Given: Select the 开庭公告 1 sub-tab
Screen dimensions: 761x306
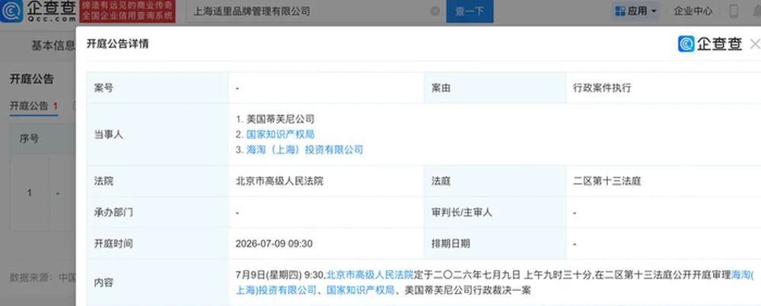Looking at the screenshot, I should point(34,106).
